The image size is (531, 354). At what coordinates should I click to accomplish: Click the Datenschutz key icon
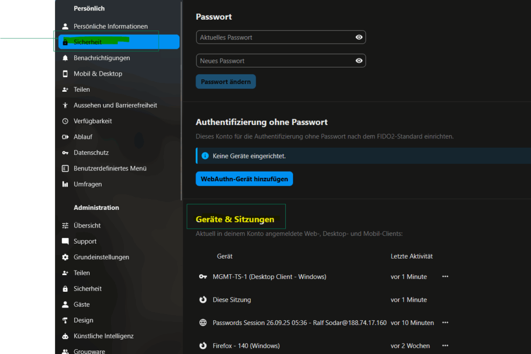point(64,152)
